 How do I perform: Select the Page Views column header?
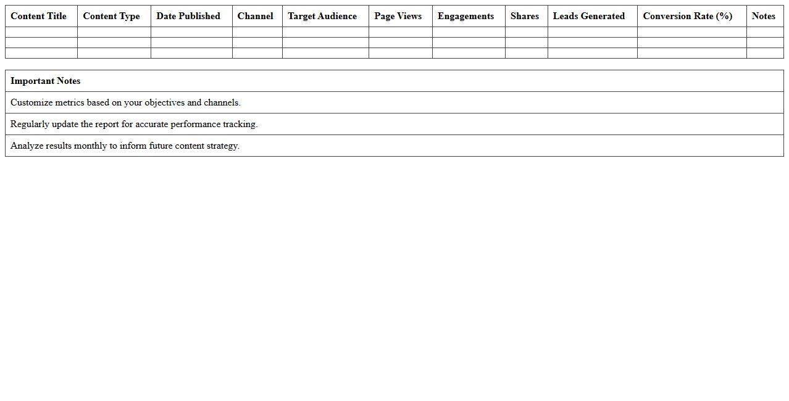pos(398,16)
